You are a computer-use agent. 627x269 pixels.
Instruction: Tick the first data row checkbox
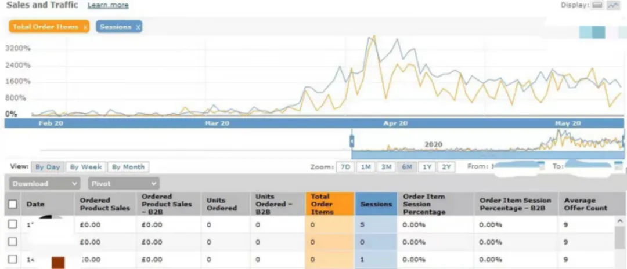(12, 224)
